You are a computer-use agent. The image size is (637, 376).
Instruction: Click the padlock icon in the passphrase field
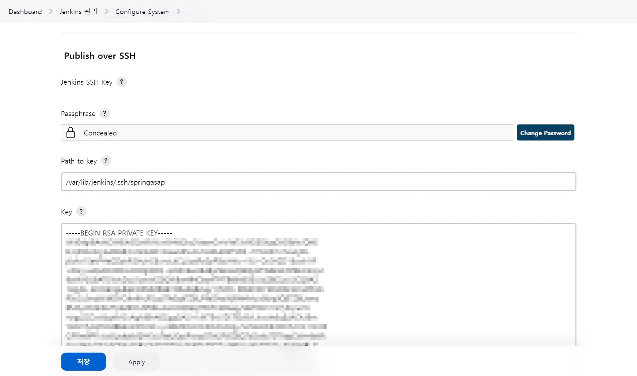[x=71, y=133]
